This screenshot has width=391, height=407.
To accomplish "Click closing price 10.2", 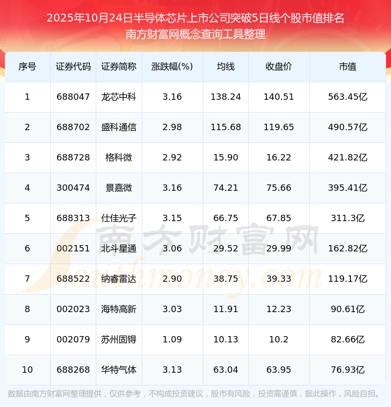I will tap(279, 339).
